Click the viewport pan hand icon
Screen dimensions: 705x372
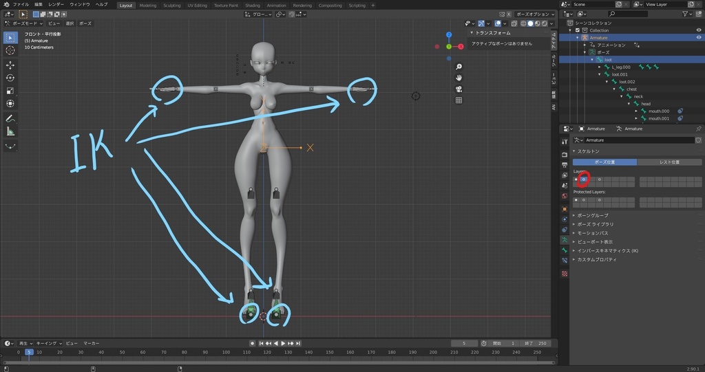(459, 78)
